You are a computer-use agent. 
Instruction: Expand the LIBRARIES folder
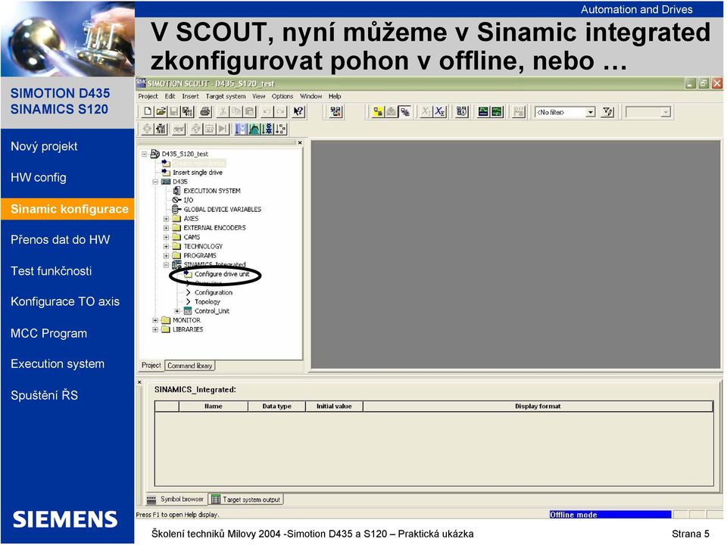(x=155, y=329)
